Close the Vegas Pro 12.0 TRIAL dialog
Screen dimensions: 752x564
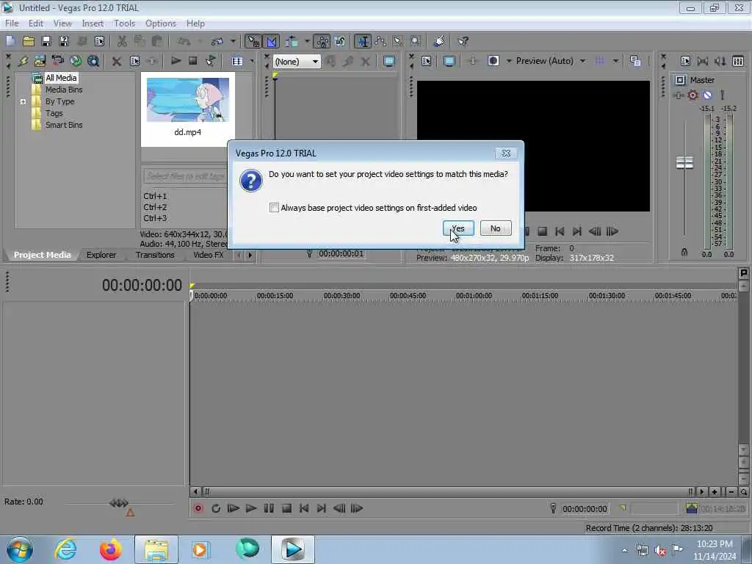click(x=506, y=153)
